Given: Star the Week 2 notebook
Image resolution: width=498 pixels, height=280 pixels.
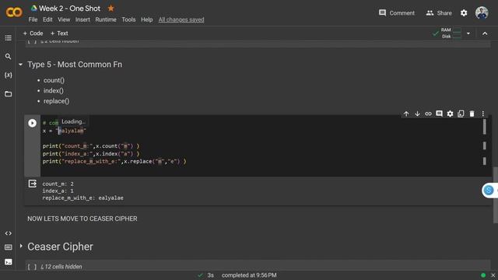Looking at the screenshot, I should click(110, 9).
